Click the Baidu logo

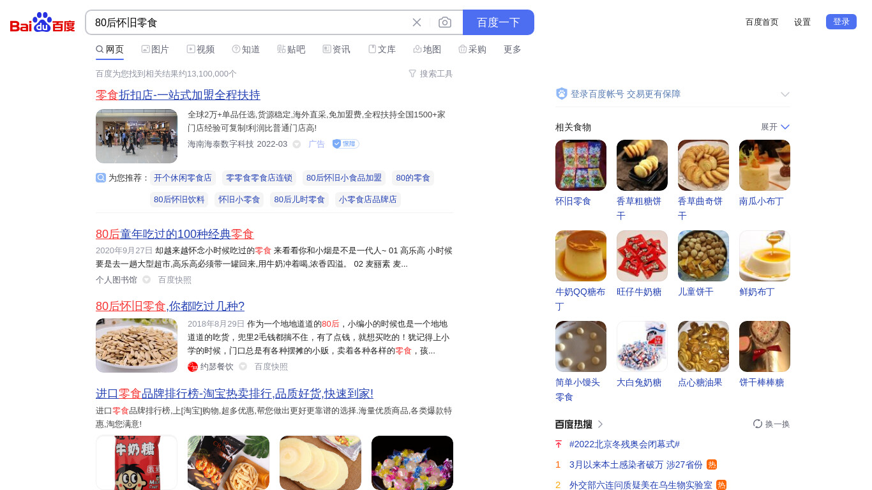pos(43,23)
